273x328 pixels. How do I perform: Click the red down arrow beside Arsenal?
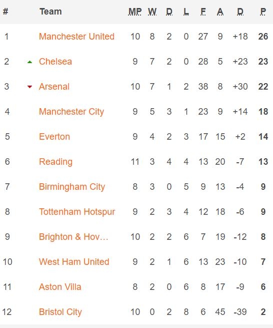(29, 87)
